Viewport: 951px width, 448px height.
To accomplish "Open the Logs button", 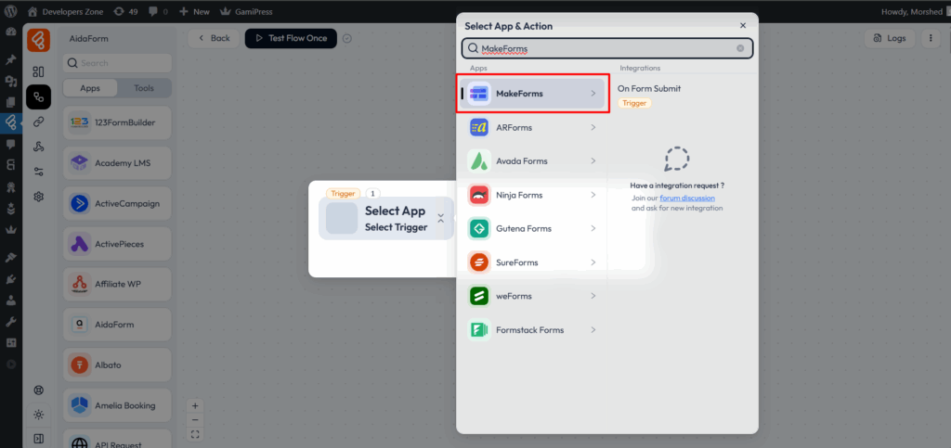I will click(x=890, y=38).
